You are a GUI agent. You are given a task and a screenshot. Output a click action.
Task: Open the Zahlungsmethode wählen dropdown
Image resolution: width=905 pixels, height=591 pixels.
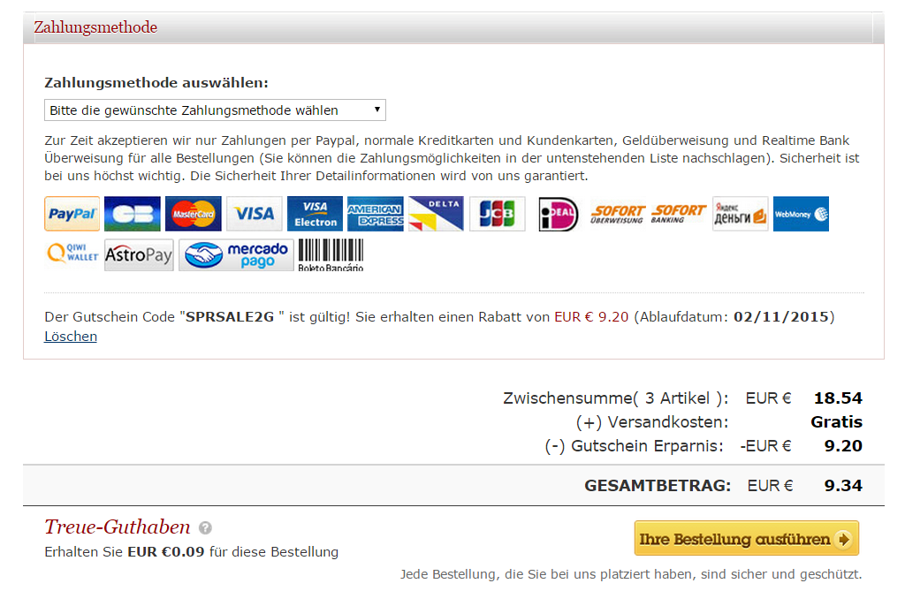point(215,110)
